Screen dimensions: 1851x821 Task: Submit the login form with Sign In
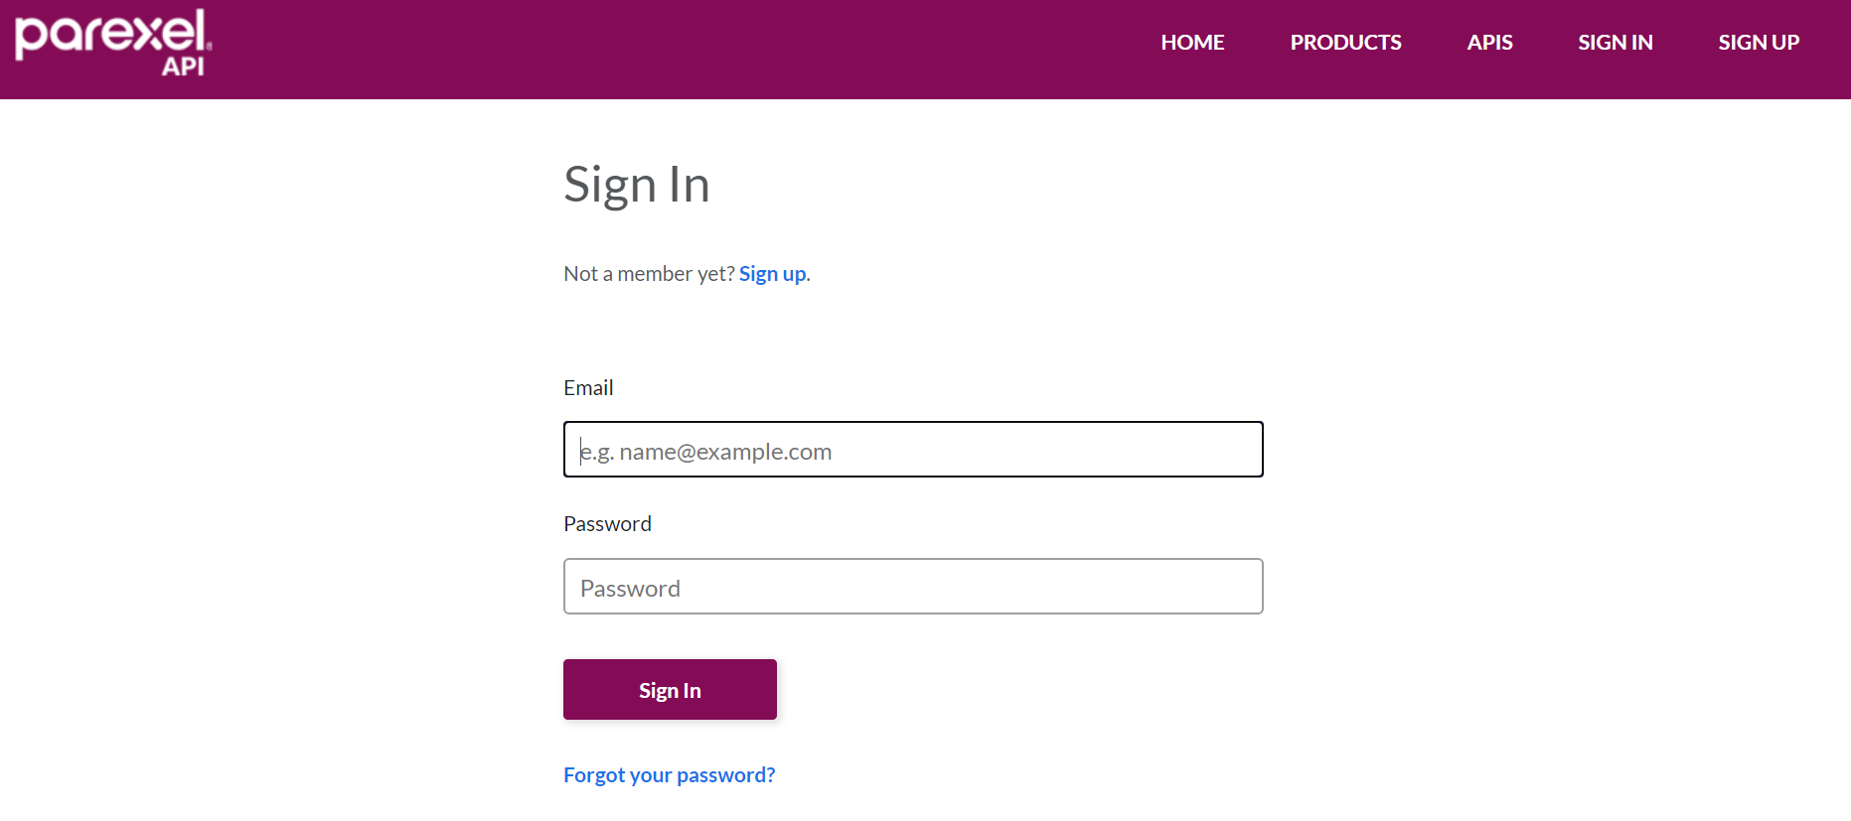(x=669, y=689)
